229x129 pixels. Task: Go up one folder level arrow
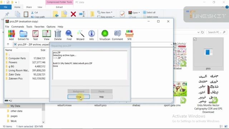(8, 44)
